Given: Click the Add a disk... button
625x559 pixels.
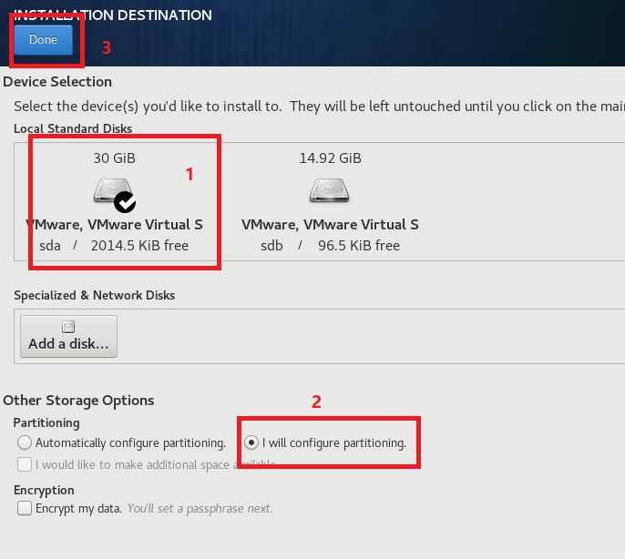Looking at the screenshot, I should pos(68,336).
